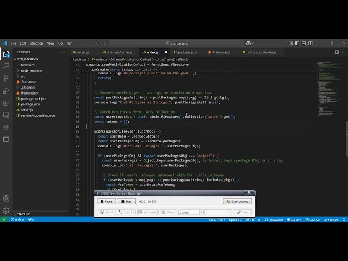Image resolution: width=348 pixels, height=261 pixels.
Task: Open errors and warnings count in status bar
Action: pyautogui.click(x=17, y=220)
